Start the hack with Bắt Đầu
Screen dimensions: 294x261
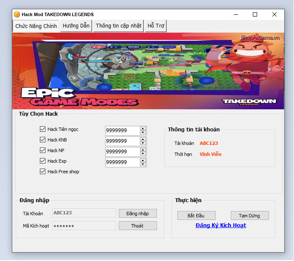pyautogui.click(x=196, y=216)
